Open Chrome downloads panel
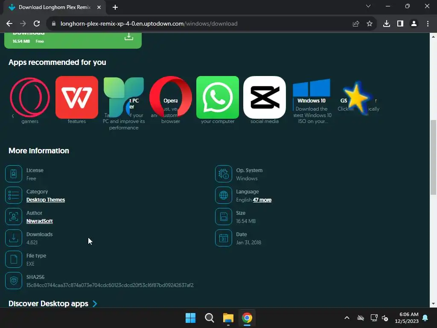The width and height of the screenshot is (437, 328). 387,24
